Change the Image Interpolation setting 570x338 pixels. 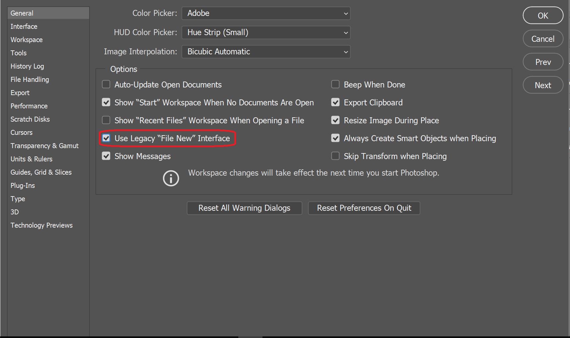tap(265, 52)
